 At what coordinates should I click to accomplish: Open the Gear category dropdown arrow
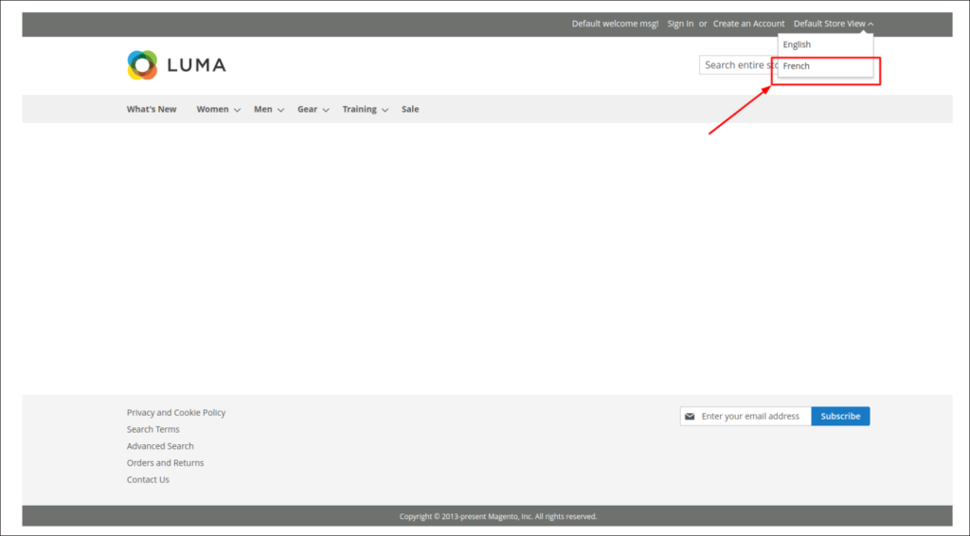[x=326, y=110]
